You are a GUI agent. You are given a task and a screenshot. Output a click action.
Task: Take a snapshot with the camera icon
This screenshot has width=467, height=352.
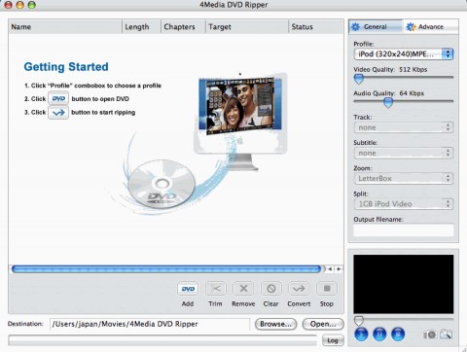pos(430,334)
